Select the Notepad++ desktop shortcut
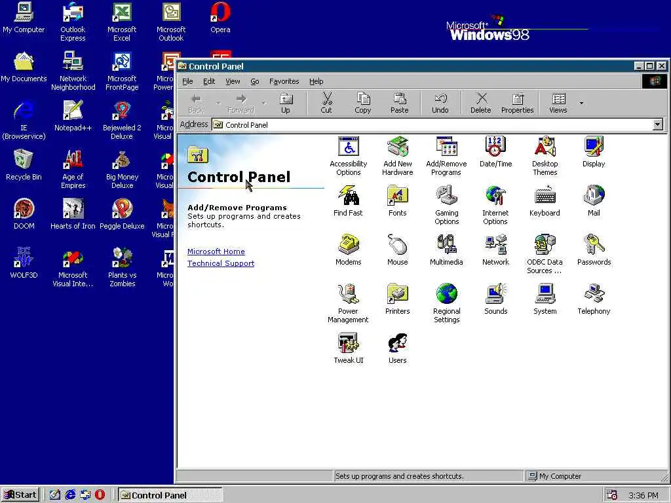The height and width of the screenshot is (503, 671). tap(73, 116)
